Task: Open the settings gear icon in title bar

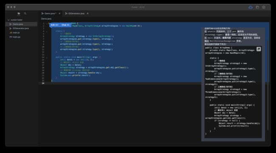Action: click(264, 7)
